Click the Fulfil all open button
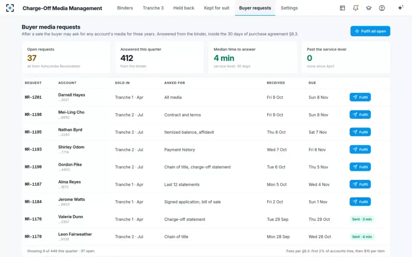Image resolution: width=412 pixels, height=257 pixels. pyautogui.click(x=370, y=31)
